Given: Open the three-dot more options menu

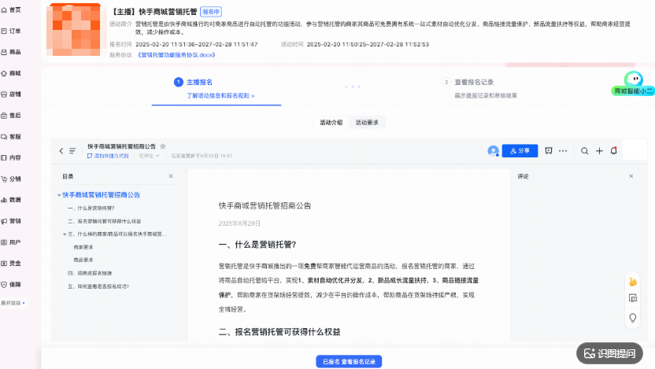Looking at the screenshot, I should coord(563,151).
